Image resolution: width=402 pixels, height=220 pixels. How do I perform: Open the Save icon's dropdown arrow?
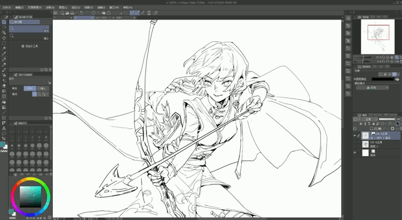click(76, 13)
